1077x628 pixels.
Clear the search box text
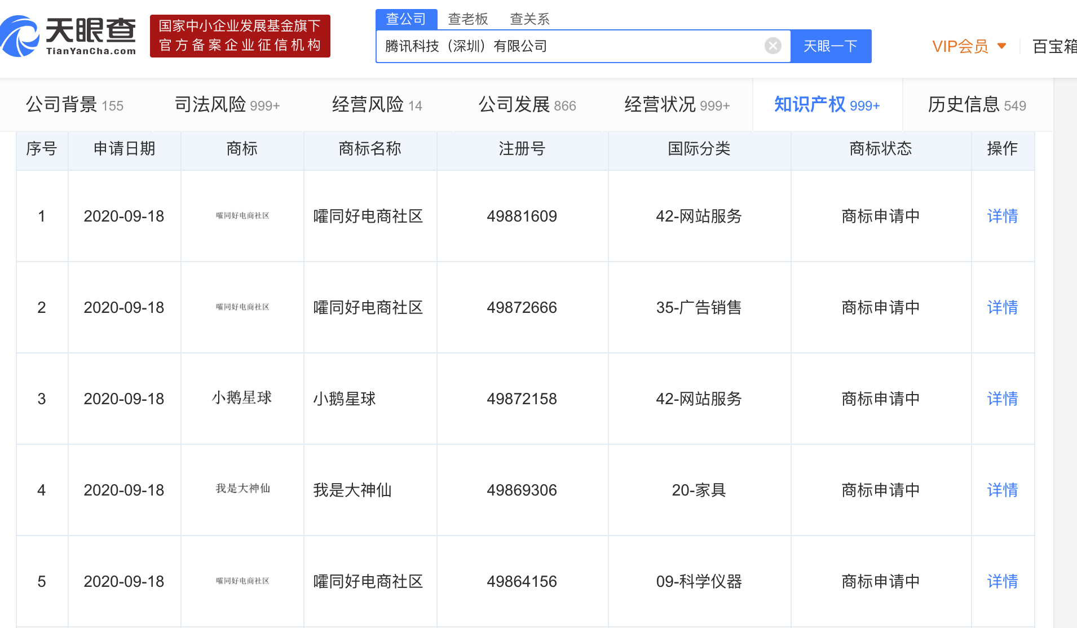[773, 46]
